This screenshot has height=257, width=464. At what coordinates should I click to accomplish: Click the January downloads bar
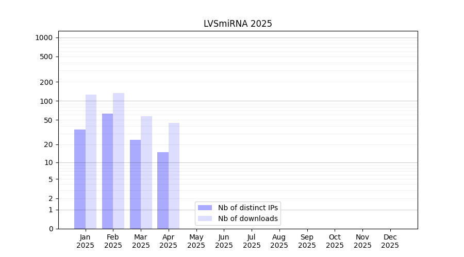coord(91,161)
